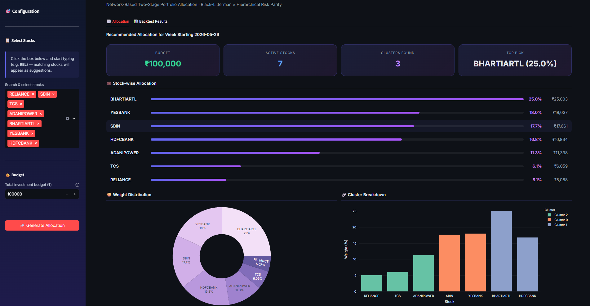Click the Cluster Breakdown link icon
The width and height of the screenshot is (590, 306).
click(344, 195)
